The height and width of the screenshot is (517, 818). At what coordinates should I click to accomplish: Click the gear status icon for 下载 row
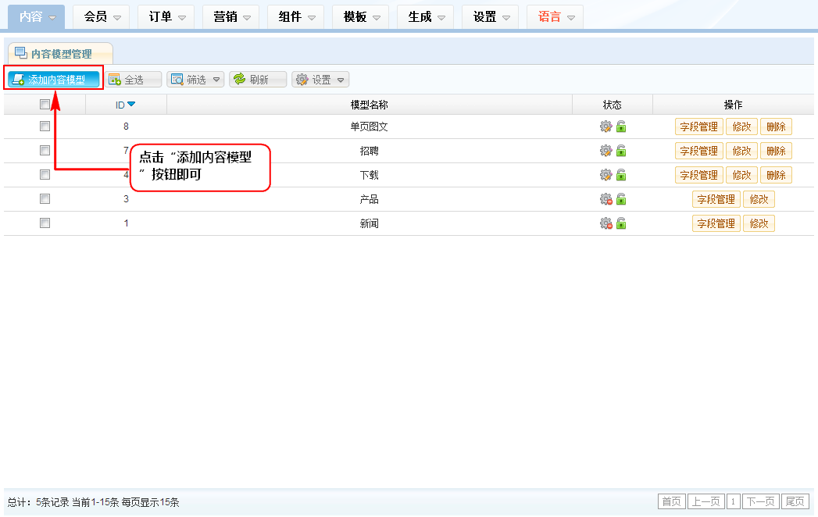coord(605,175)
